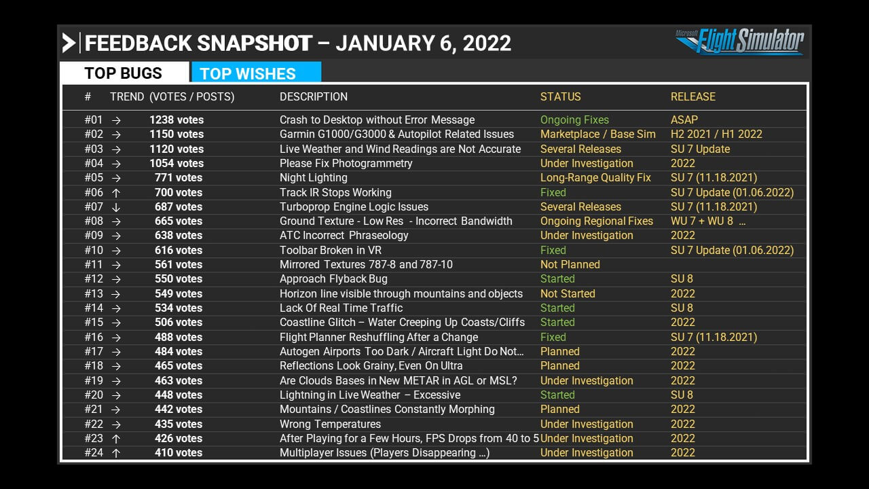Click the up trend arrow on row #23

(x=116, y=438)
